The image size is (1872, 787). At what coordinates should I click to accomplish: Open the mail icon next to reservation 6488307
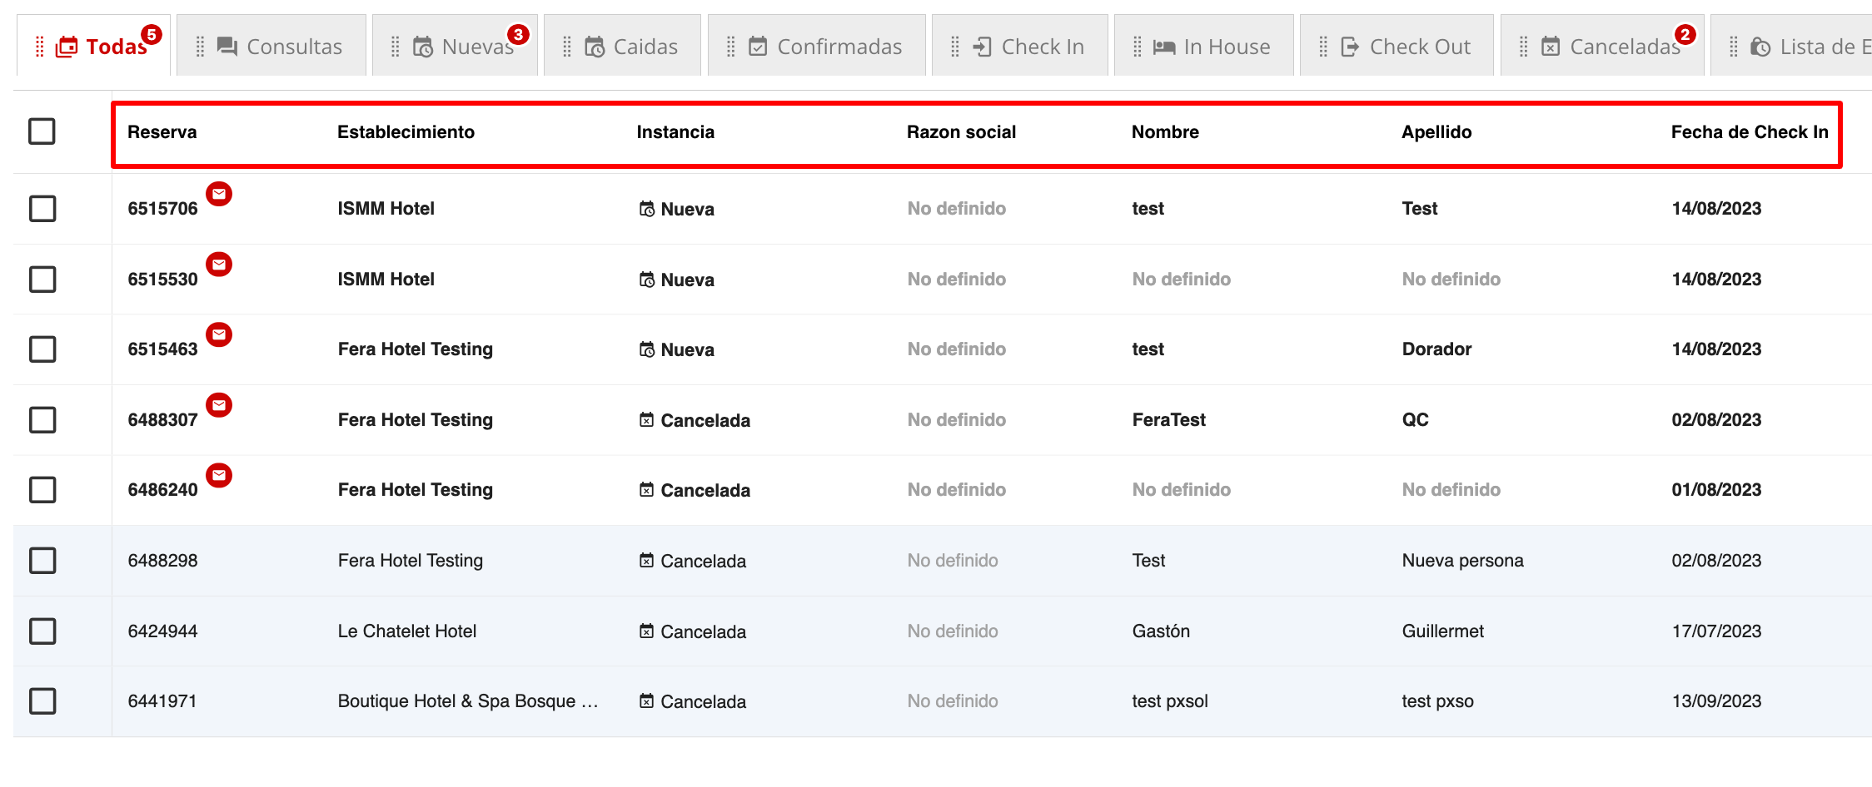[x=219, y=405]
